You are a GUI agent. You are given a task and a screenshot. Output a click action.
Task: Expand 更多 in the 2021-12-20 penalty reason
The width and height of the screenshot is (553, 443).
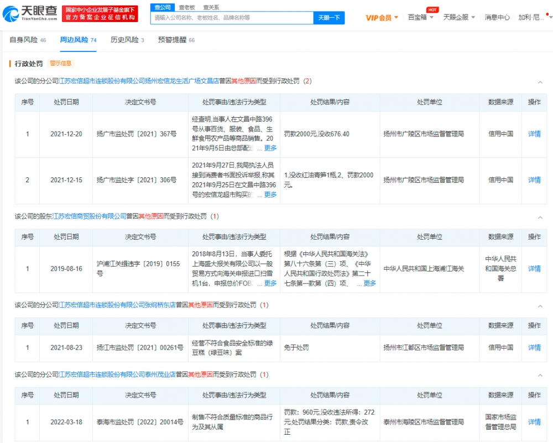pyautogui.click(x=270, y=148)
